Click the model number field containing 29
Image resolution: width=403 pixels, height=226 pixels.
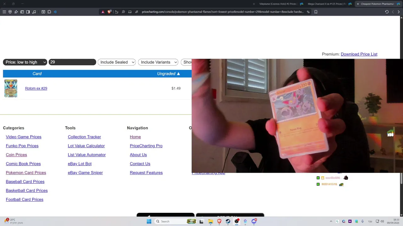[72, 62]
